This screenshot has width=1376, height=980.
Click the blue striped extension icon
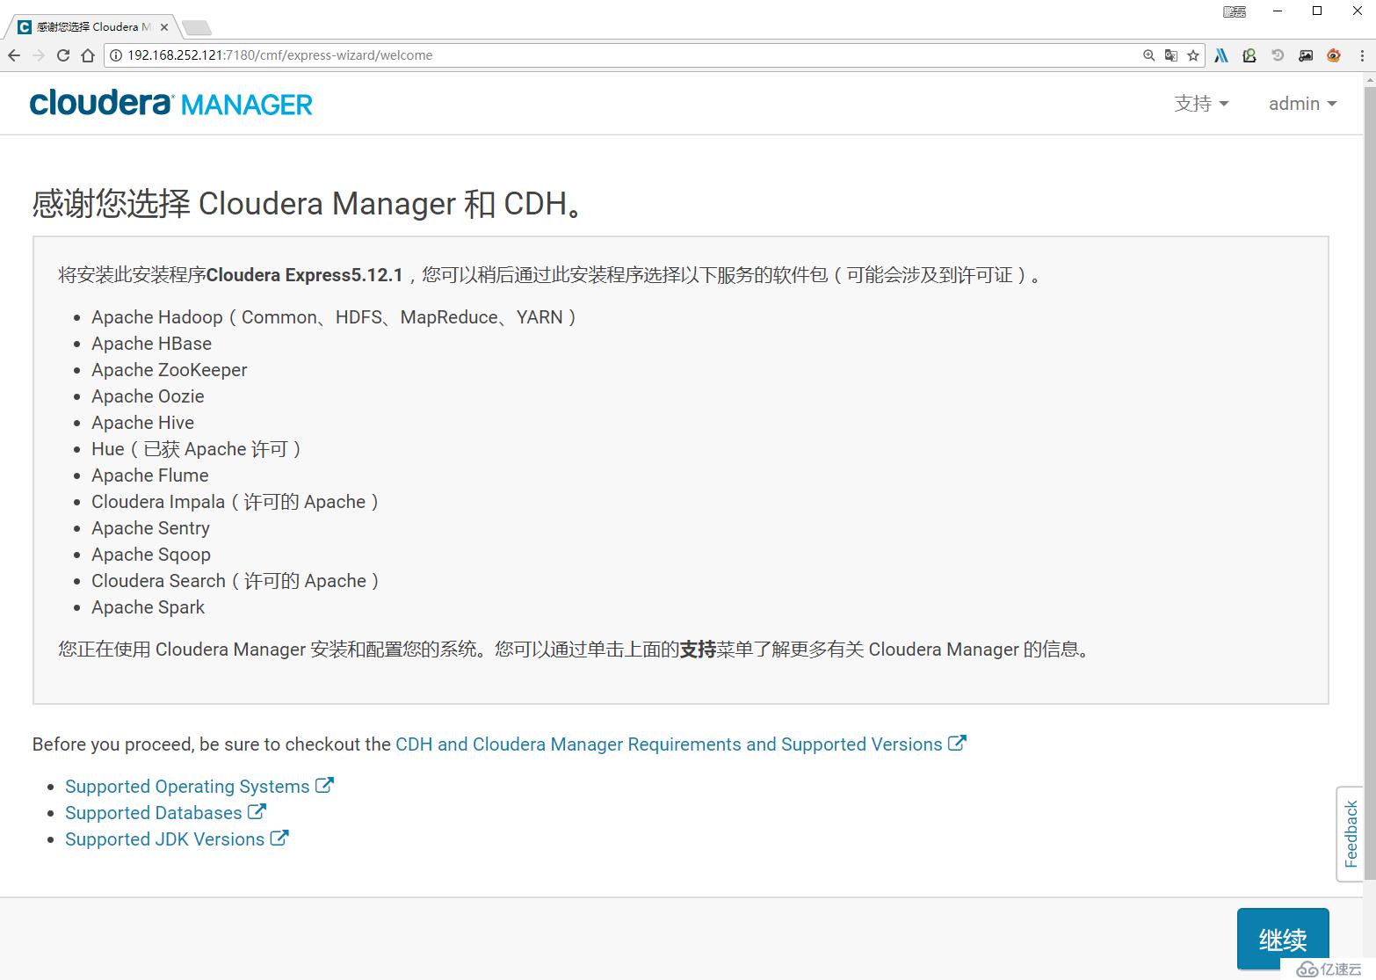click(1221, 55)
